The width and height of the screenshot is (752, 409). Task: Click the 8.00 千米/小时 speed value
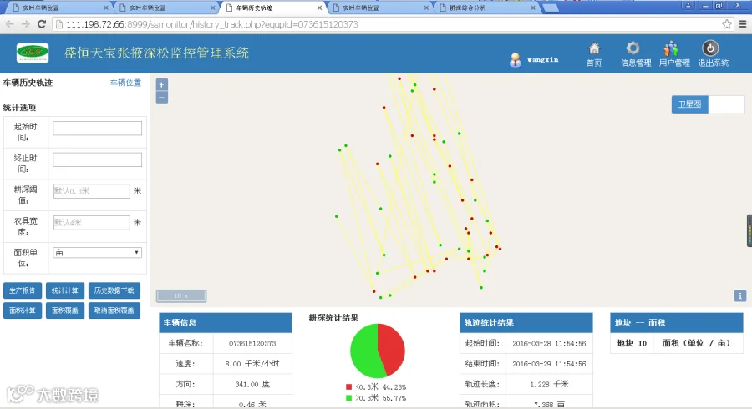pyautogui.click(x=252, y=363)
